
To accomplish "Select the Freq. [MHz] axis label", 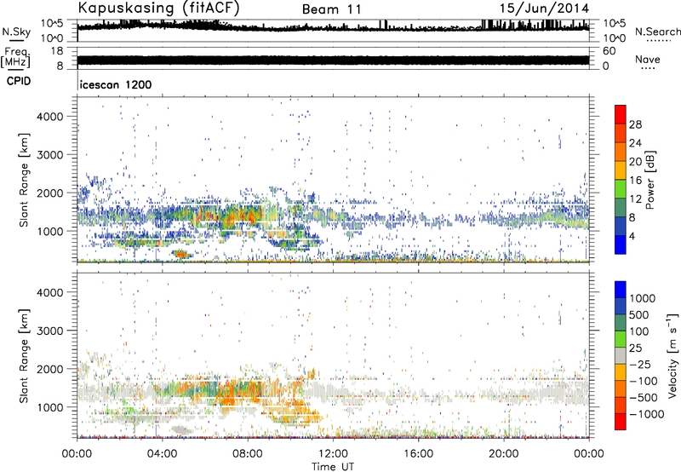I will 15,57.
